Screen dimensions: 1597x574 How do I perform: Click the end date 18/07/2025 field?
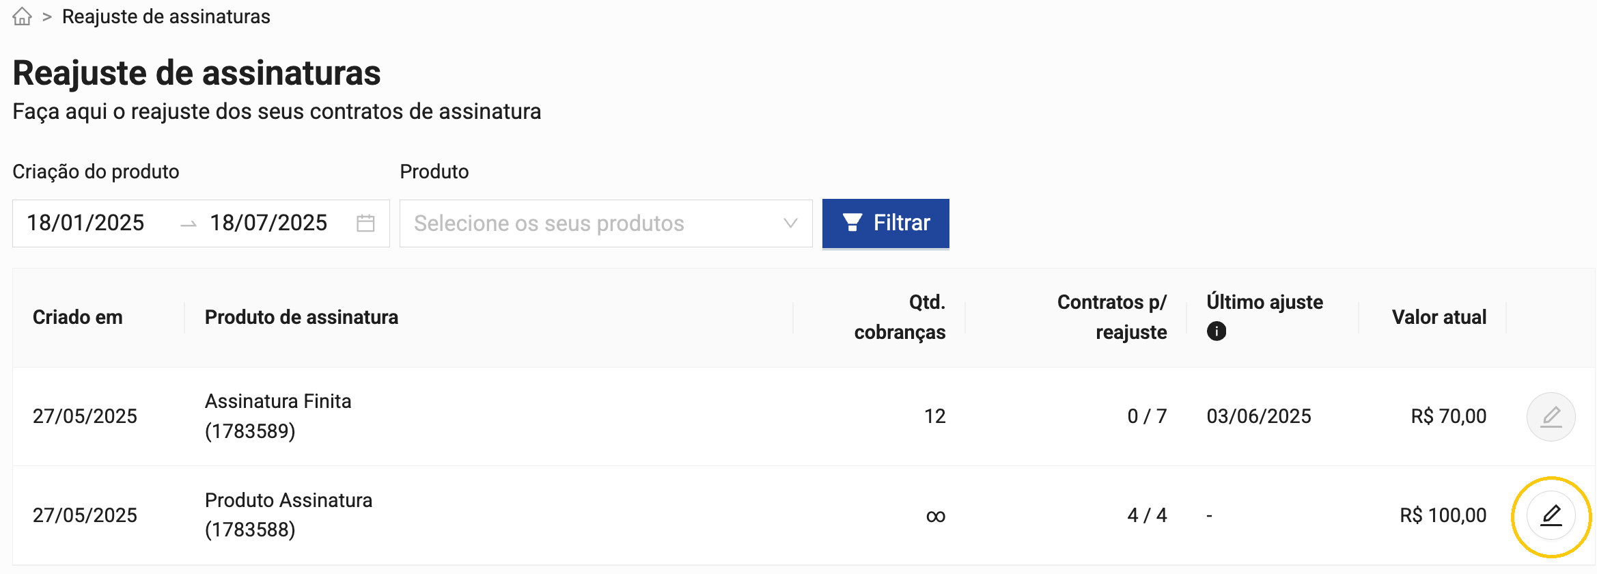268,223
